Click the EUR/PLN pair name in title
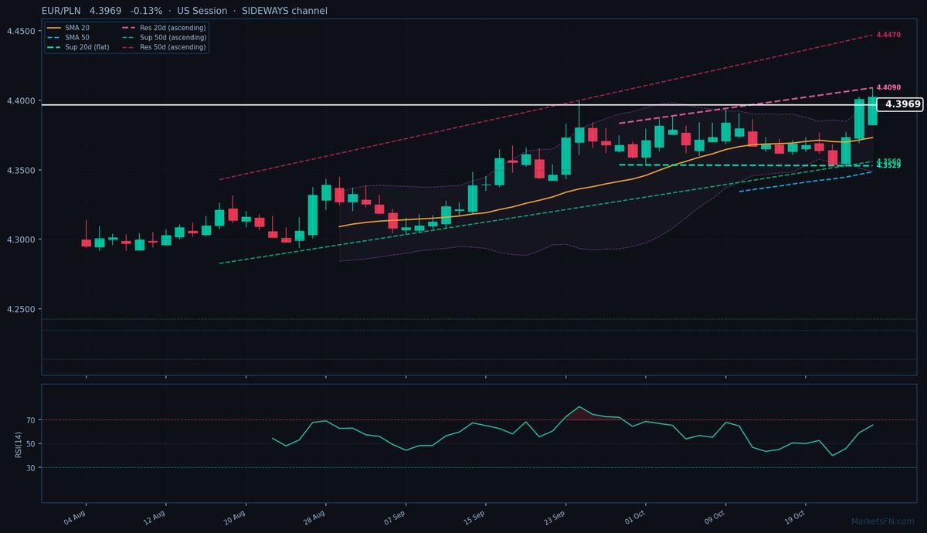 click(62, 11)
